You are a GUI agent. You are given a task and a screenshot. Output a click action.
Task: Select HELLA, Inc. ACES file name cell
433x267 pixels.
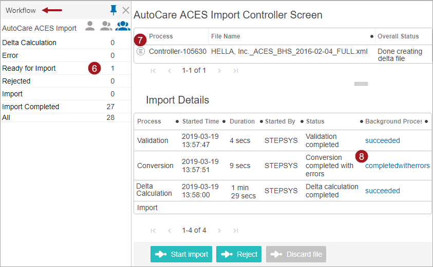pos(289,52)
